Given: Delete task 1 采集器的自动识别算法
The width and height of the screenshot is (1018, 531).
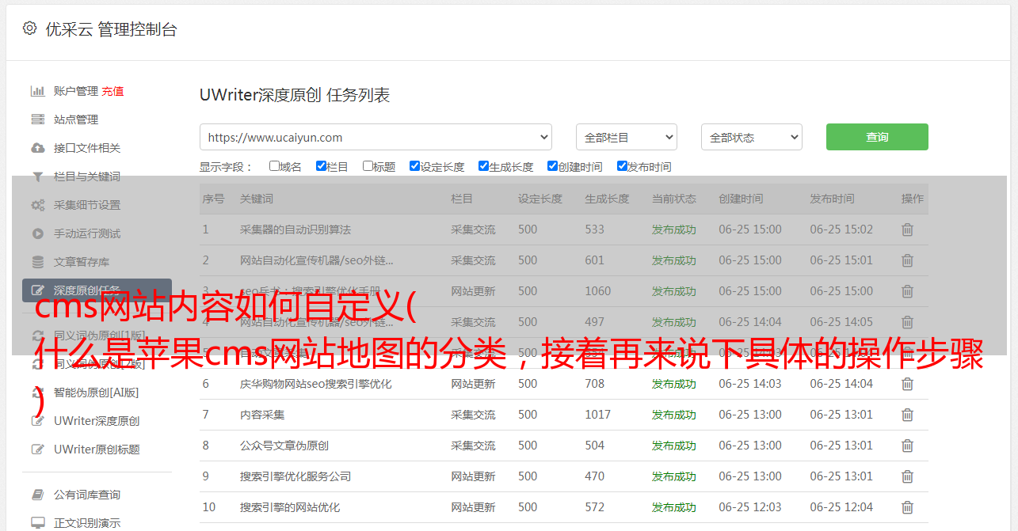Looking at the screenshot, I should (x=908, y=229).
